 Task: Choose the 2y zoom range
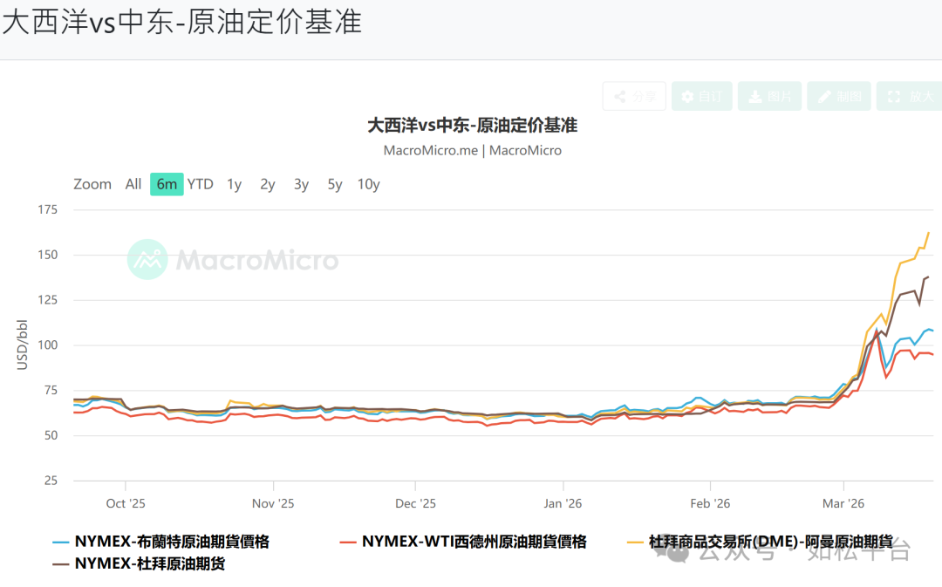point(267,184)
